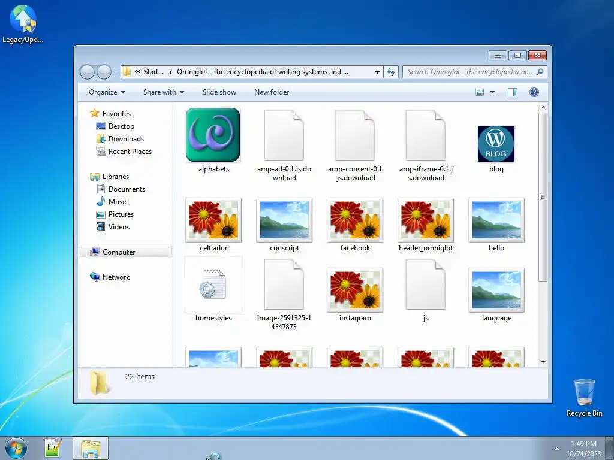Click the vertical scrollbar thumb
The width and height of the screenshot is (614, 460).
click(x=543, y=197)
